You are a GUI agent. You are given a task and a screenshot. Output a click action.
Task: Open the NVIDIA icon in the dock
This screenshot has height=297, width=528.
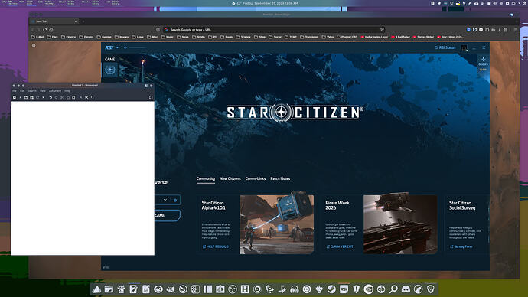pyautogui.click(x=369, y=289)
